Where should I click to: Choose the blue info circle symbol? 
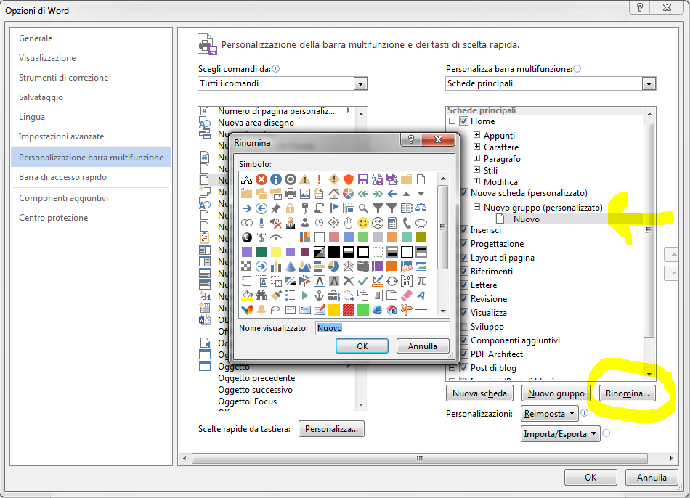276,179
